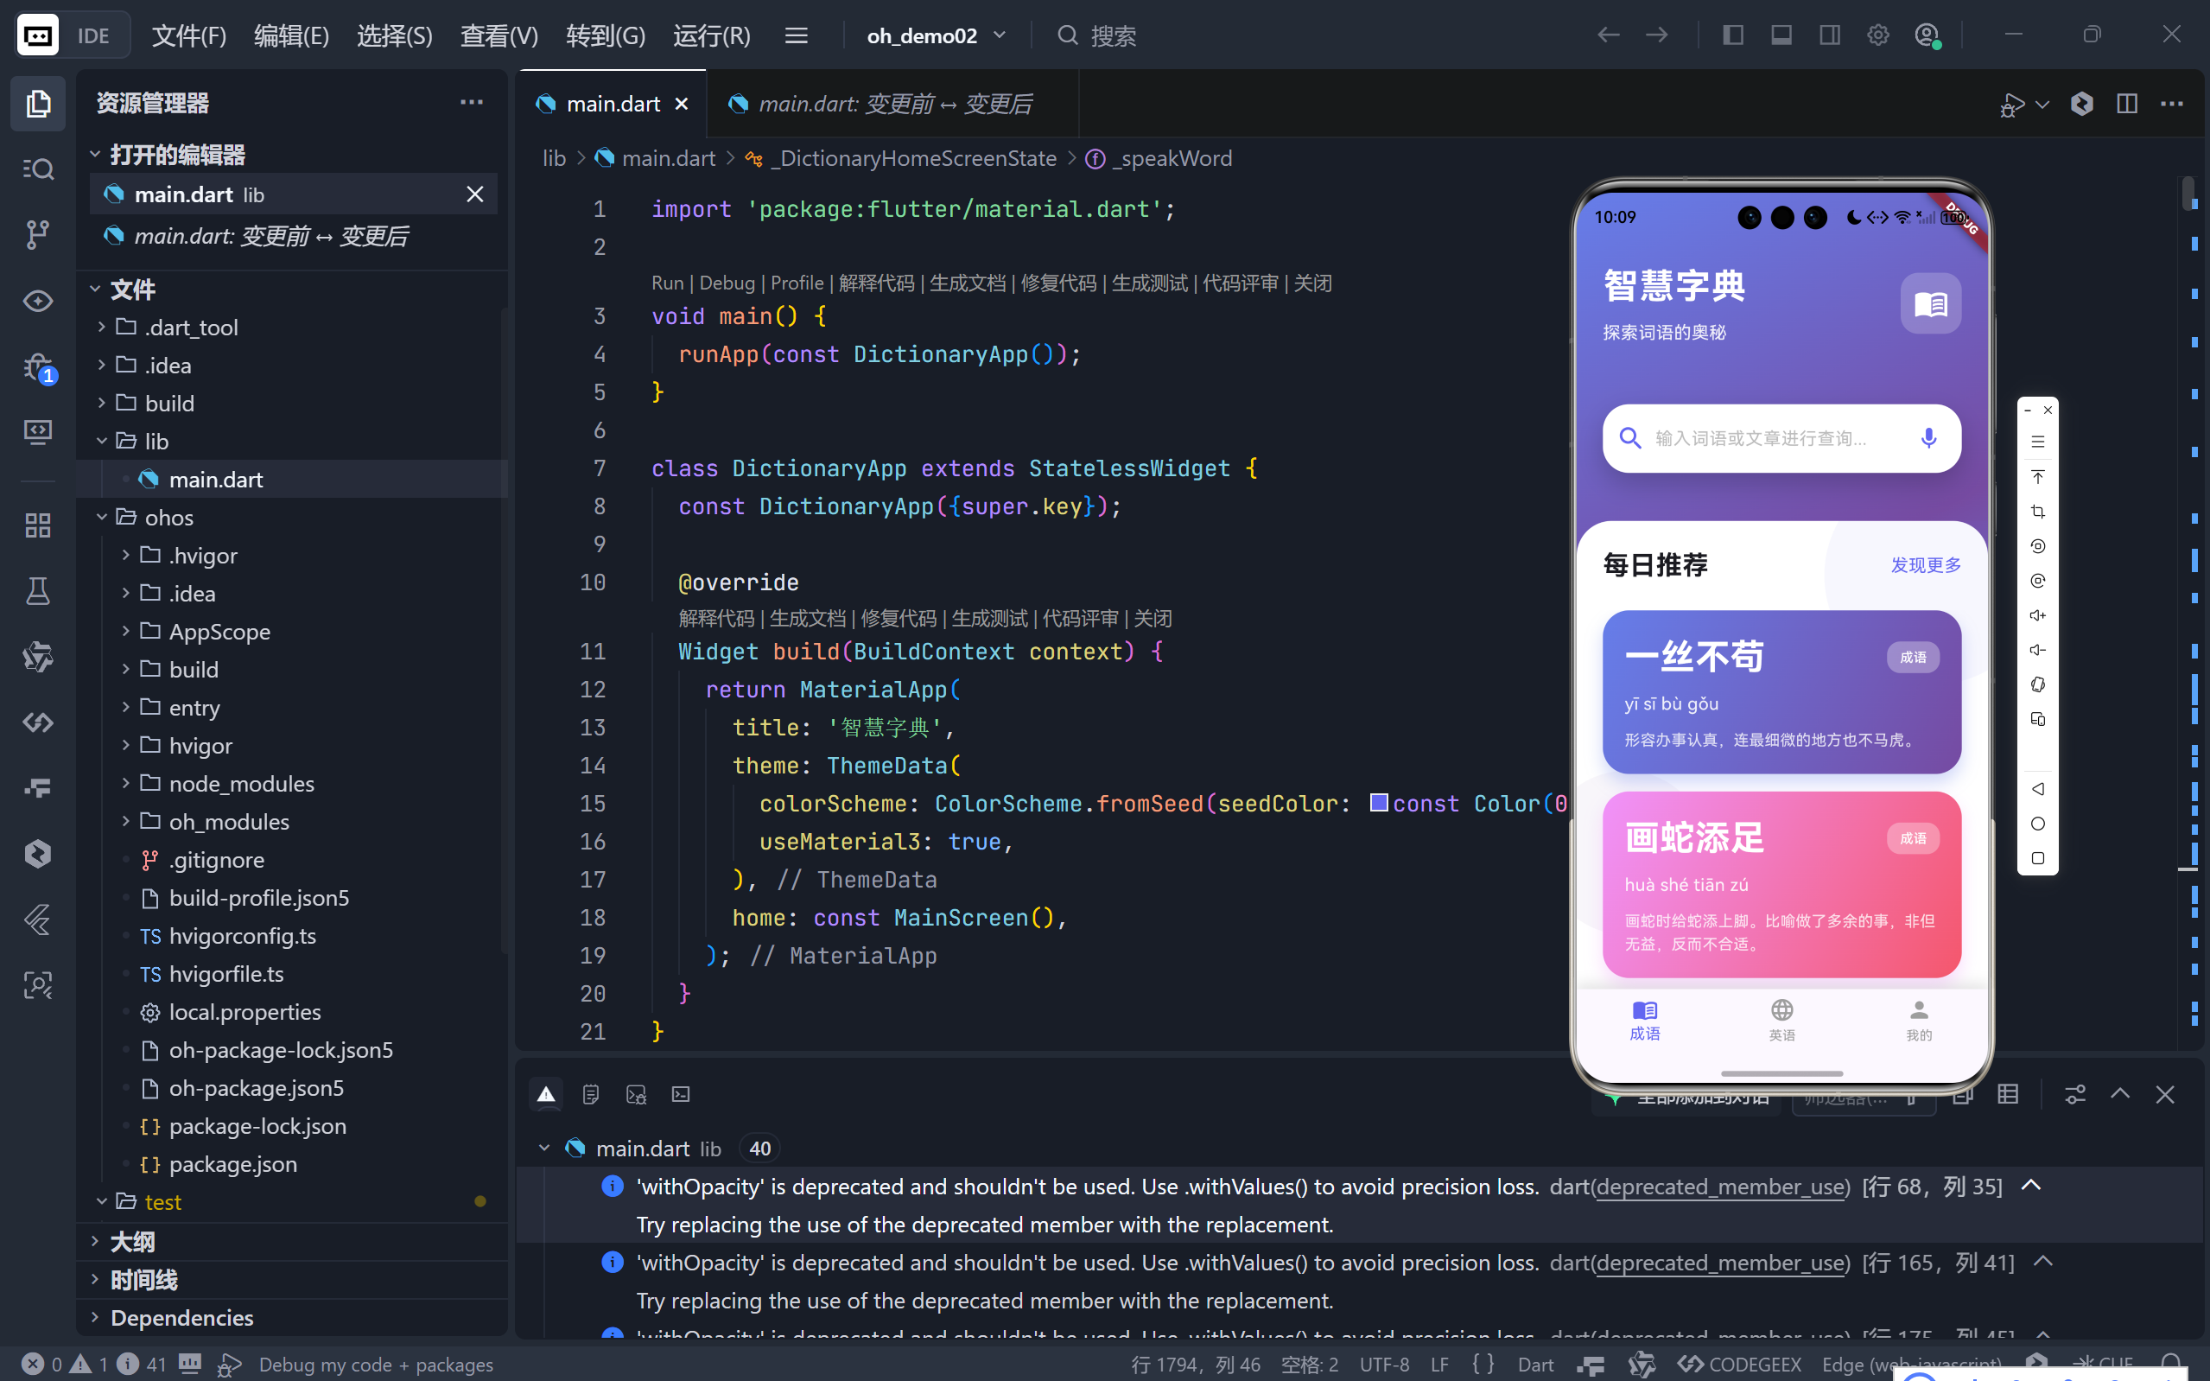Click the microphone icon in phone search

[1928, 438]
